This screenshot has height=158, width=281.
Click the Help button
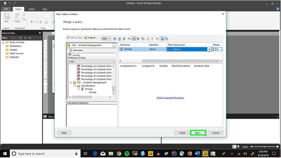tap(64, 133)
